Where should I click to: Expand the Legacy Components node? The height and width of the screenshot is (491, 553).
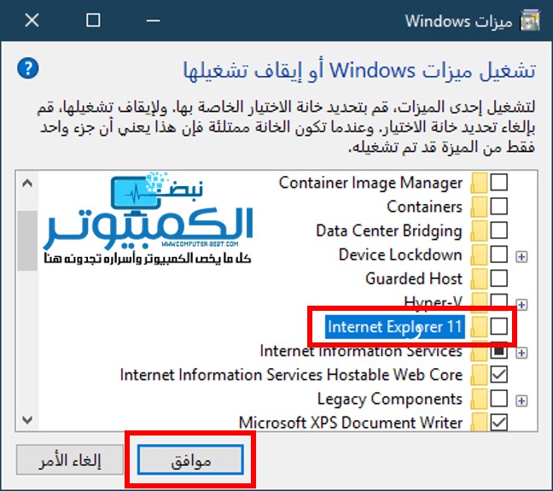pos(521,400)
